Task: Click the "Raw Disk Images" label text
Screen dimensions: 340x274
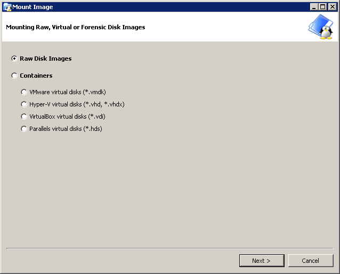Action: [x=45, y=59]
